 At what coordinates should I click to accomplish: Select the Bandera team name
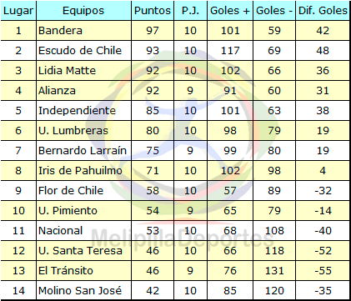click(x=60, y=31)
